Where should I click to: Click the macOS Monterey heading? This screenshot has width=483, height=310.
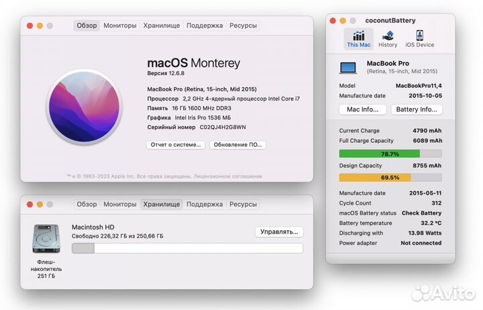click(193, 63)
